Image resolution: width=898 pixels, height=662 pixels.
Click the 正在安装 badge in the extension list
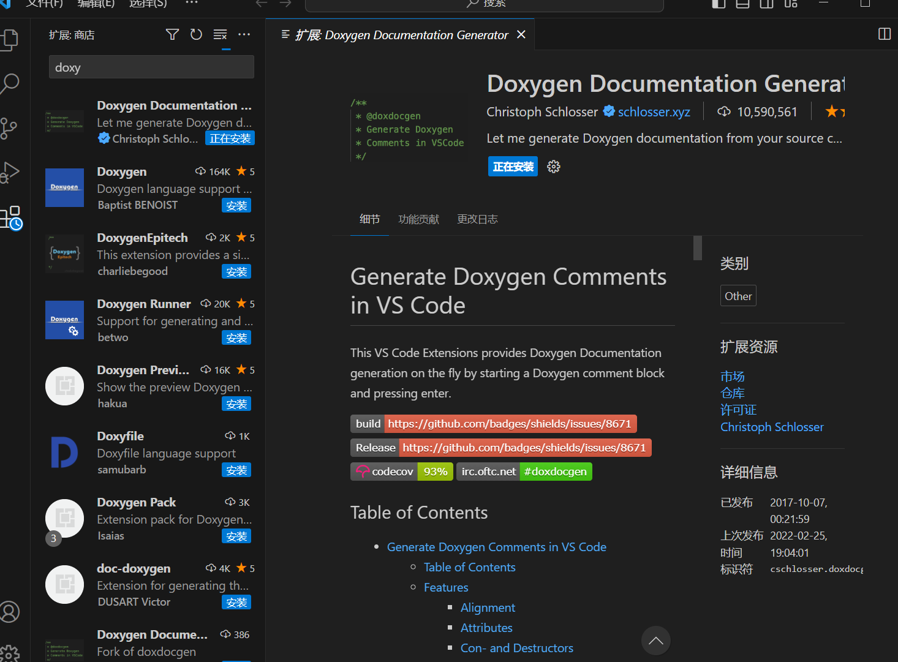(230, 138)
